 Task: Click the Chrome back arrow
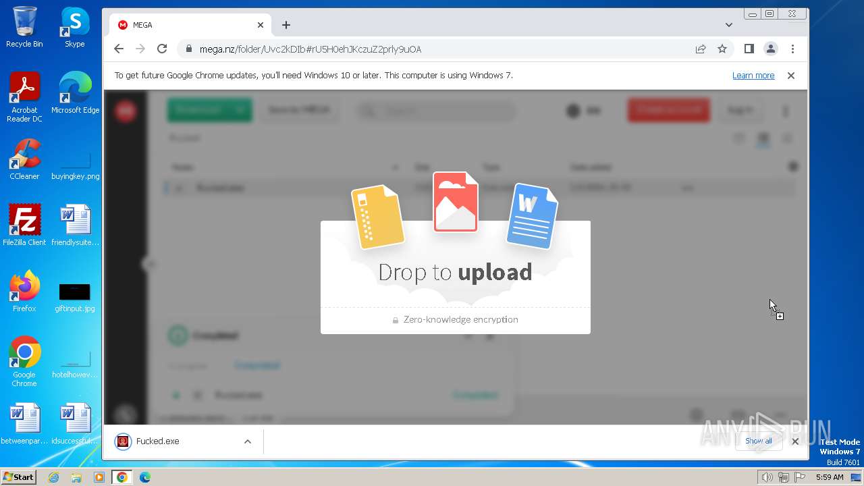(119, 49)
